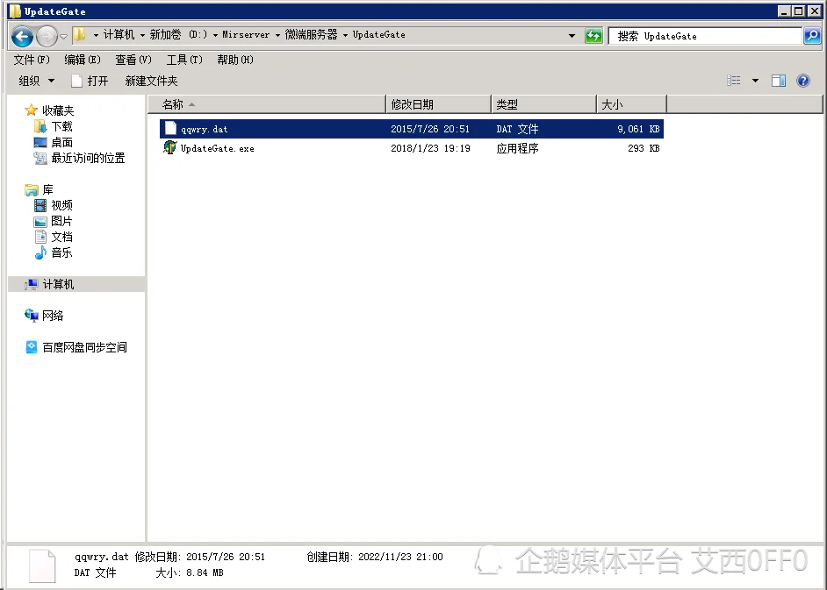This screenshot has height=590, width=827.
Task: Expand the view options dropdown arrow
Action: pos(755,81)
